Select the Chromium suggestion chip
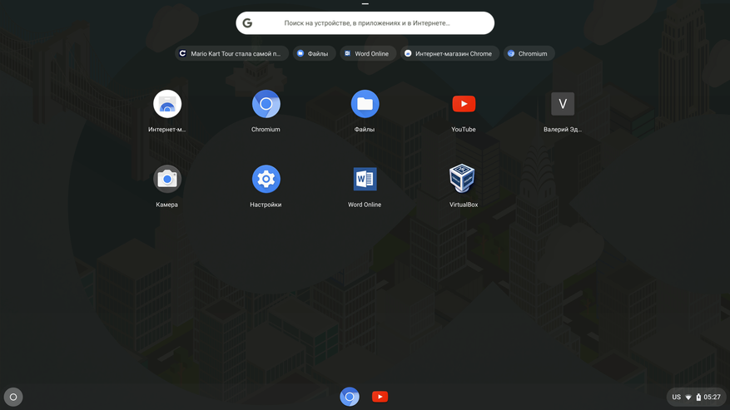The image size is (730, 410). (x=529, y=53)
